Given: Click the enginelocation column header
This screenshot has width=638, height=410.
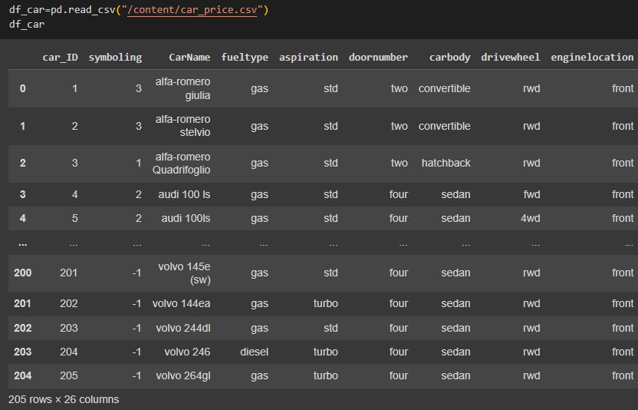Looking at the screenshot, I should [592, 58].
